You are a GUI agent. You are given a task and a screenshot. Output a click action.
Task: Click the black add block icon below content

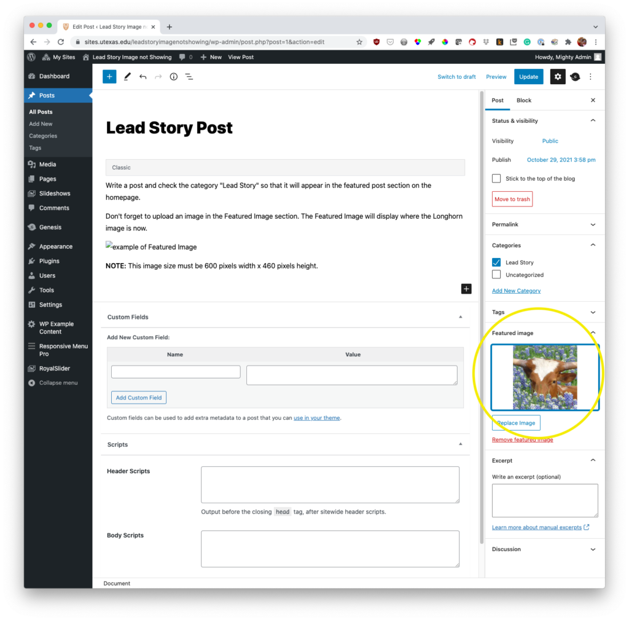[466, 289]
